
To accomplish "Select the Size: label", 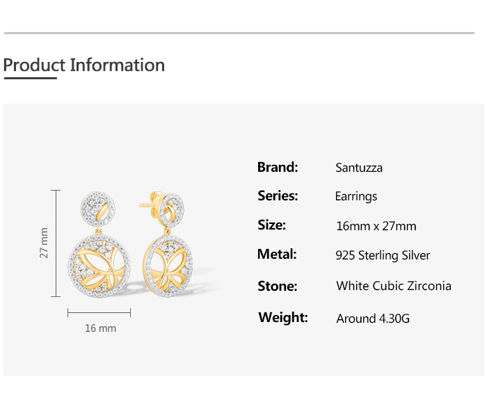I will tap(271, 225).
